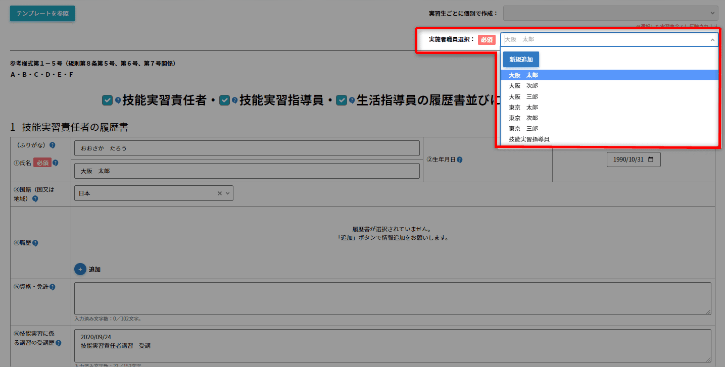Toggle the 技能実習指導員 checkbox in heading
Image resolution: width=725 pixels, height=367 pixels.
224,100
